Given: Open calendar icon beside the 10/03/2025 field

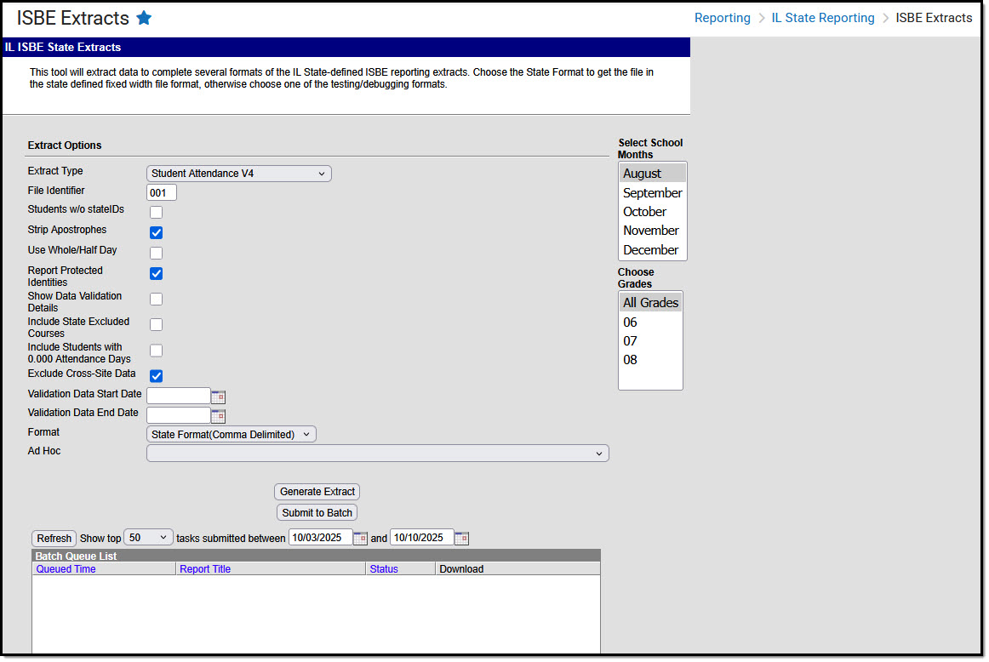Looking at the screenshot, I should point(360,537).
